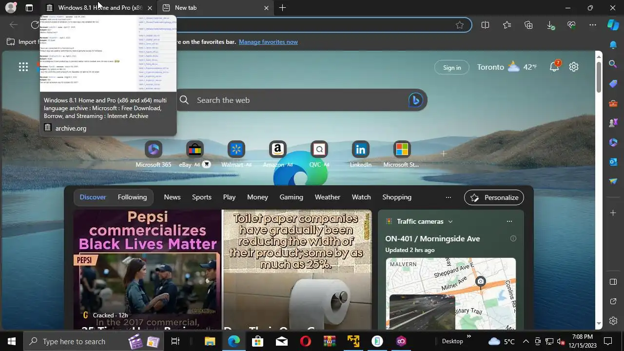Open the eBay quick link
Image resolution: width=624 pixels, height=351 pixels.
click(x=195, y=155)
